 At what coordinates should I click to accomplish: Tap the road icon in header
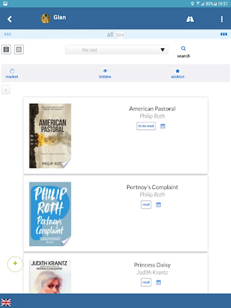coord(190,19)
